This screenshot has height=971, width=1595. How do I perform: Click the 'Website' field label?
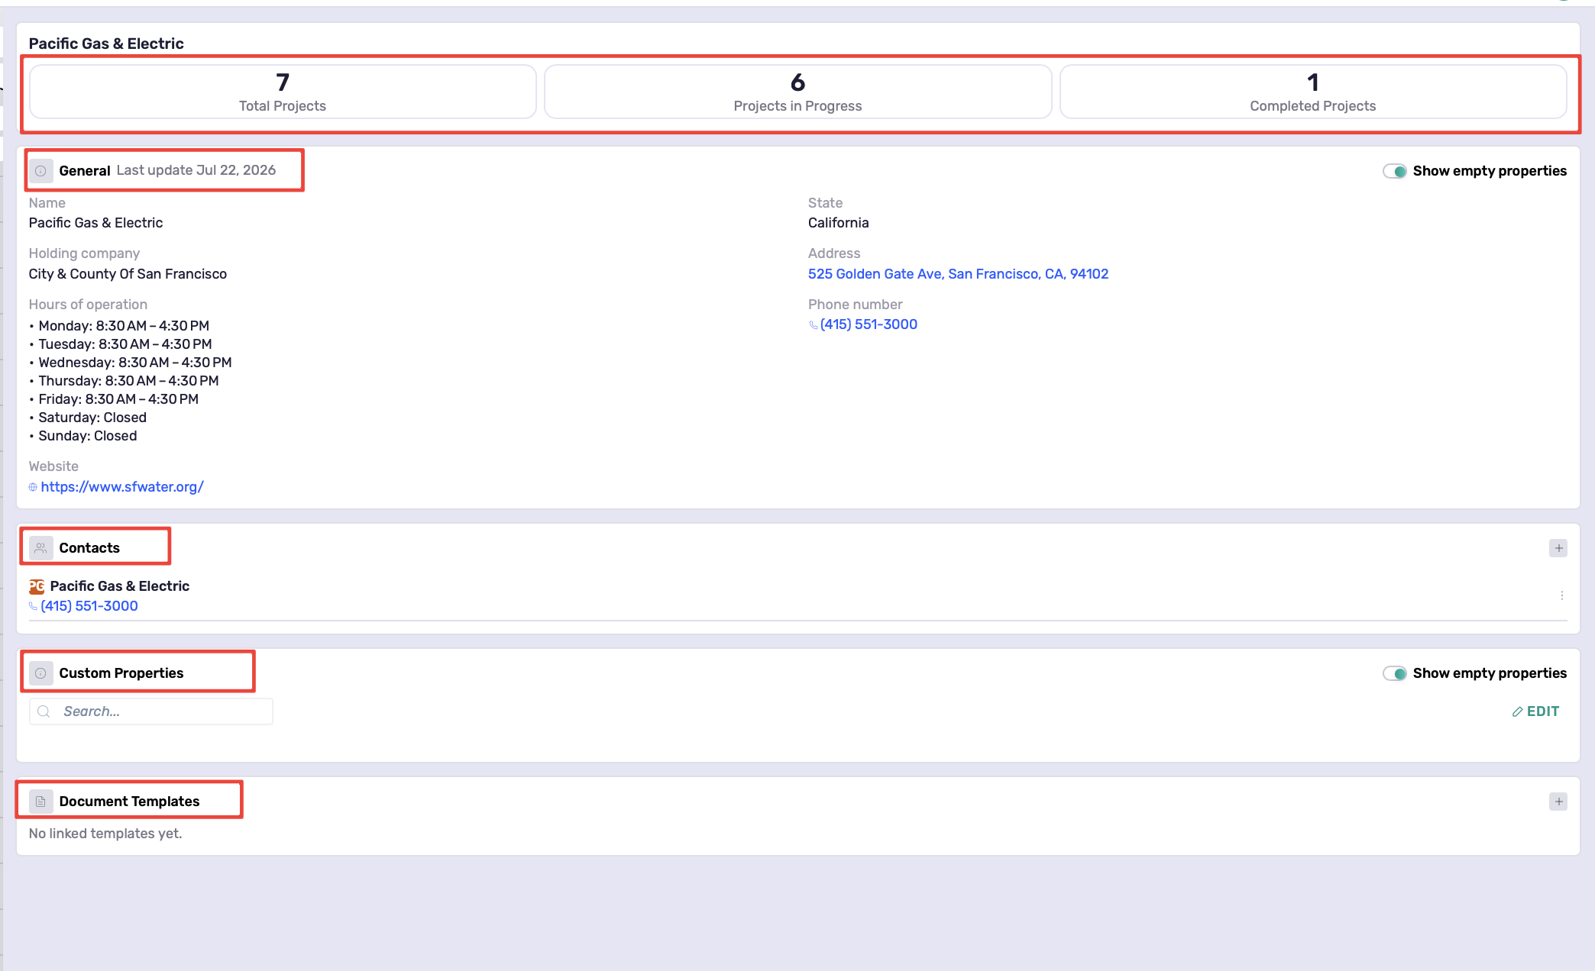point(53,466)
